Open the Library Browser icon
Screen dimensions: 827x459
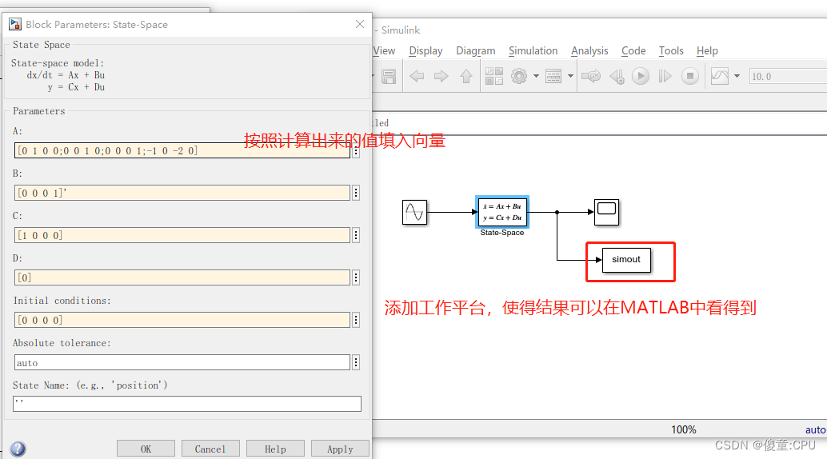tap(494, 77)
